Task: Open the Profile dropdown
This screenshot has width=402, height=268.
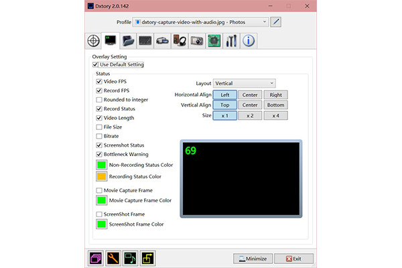Action: pyautogui.click(x=200, y=22)
